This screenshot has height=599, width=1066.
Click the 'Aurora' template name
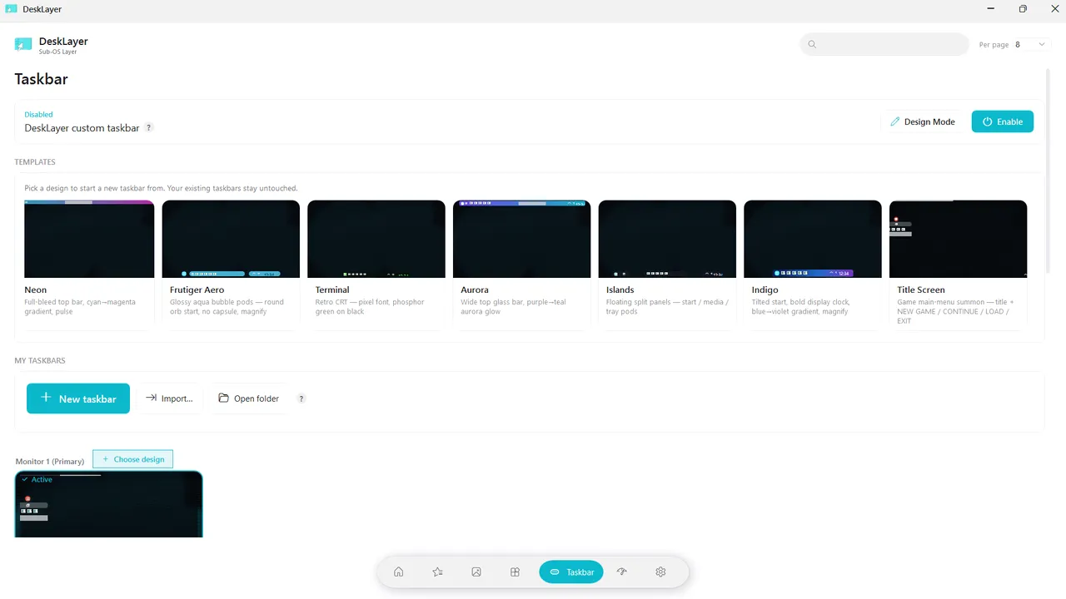tap(475, 290)
